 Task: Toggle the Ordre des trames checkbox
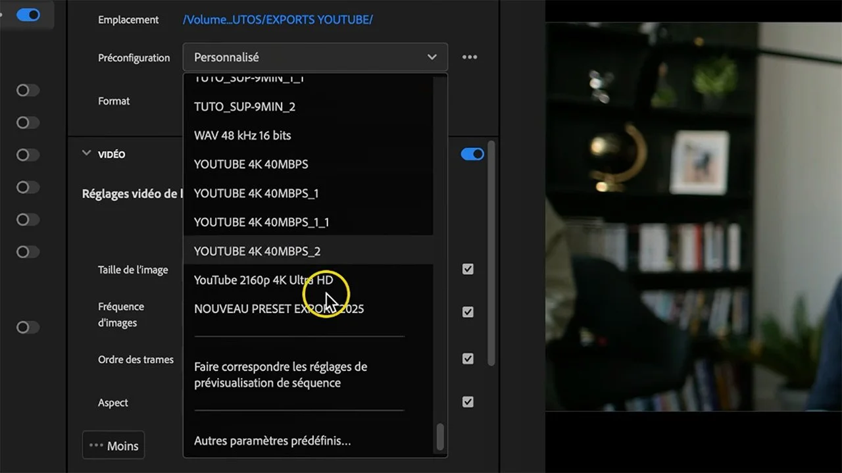click(x=468, y=359)
